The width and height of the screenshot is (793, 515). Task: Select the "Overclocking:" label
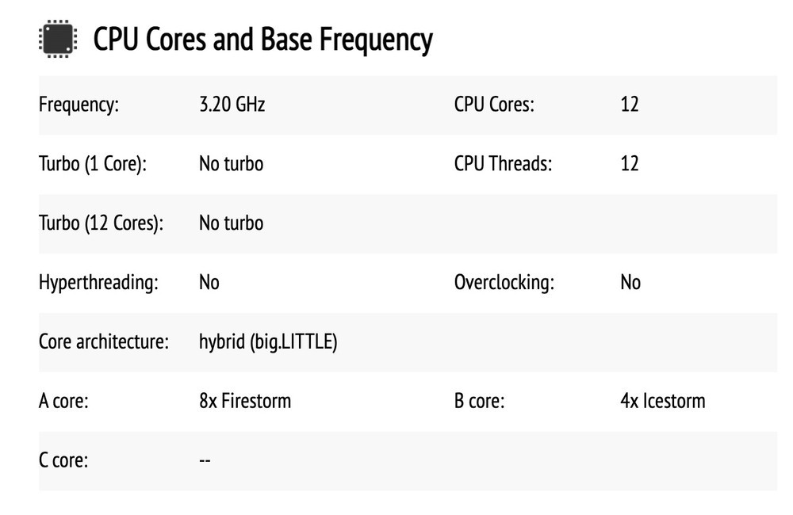[504, 283]
